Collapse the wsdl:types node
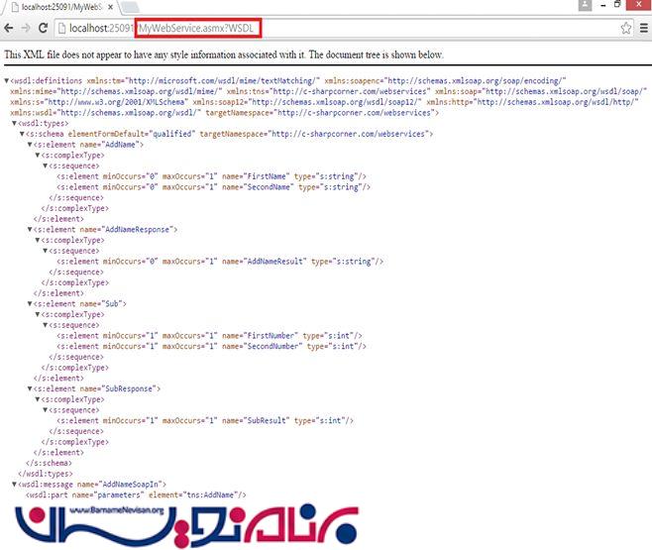 (x=15, y=124)
